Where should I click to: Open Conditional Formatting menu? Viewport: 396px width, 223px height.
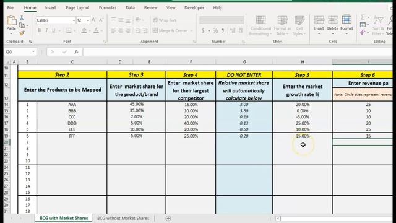pyautogui.click(x=260, y=25)
